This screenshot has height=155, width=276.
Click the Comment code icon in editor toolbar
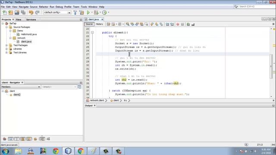pyautogui.click(x=188, y=24)
